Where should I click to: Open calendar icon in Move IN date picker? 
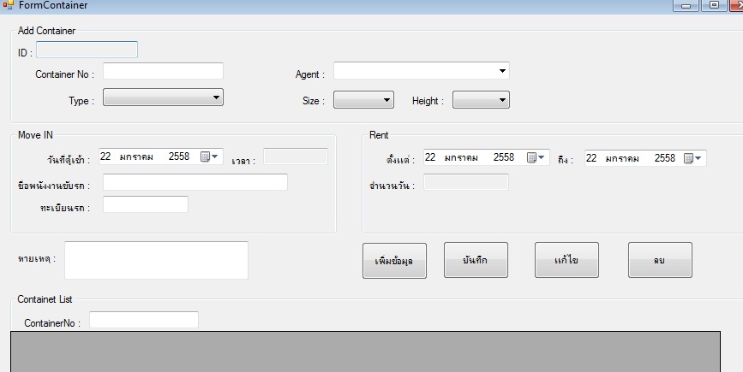coord(208,157)
